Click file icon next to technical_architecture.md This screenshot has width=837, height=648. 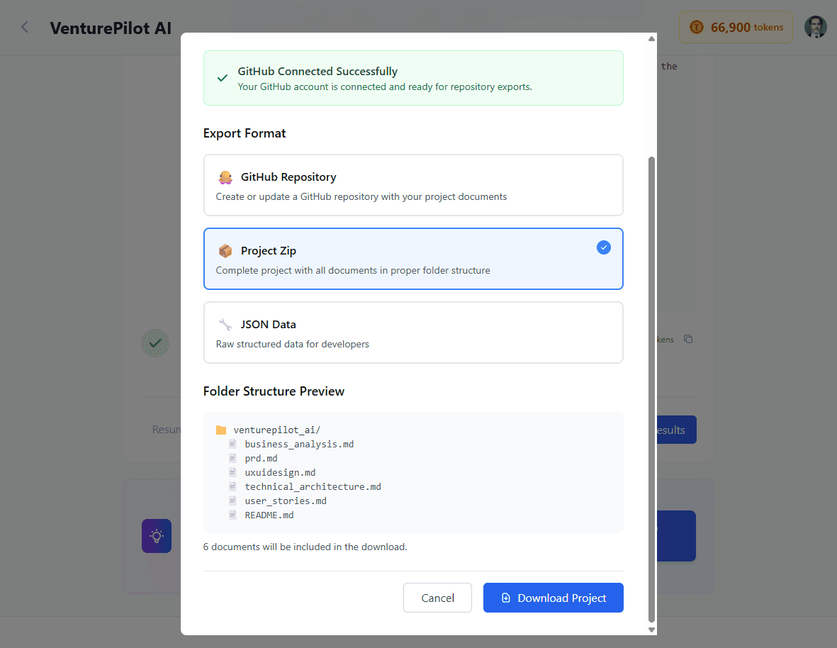coord(232,486)
